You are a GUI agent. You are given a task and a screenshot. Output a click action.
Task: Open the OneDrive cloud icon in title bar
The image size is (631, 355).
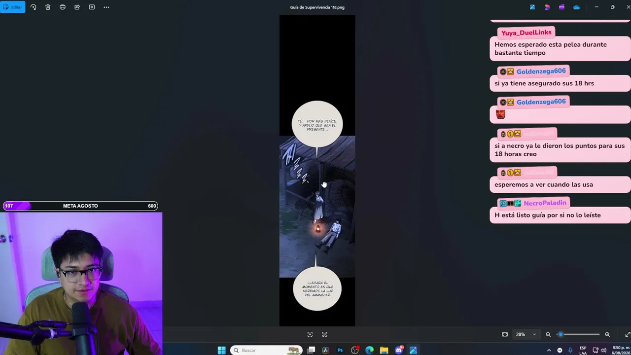[576, 7]
